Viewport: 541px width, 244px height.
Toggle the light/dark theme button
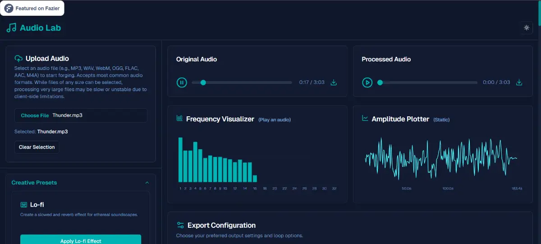[x=526, y=28]
